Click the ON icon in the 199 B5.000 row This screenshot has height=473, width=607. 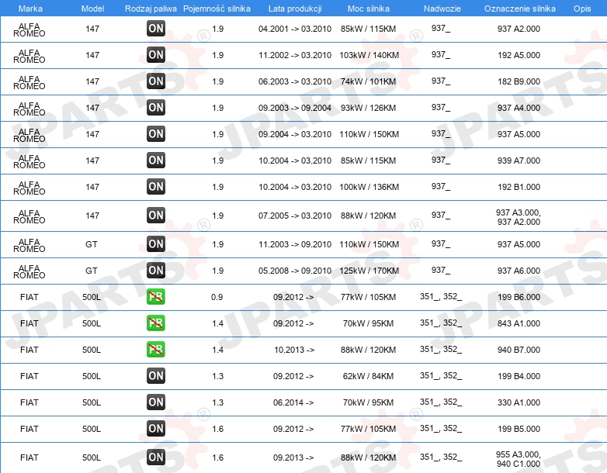point(156,429)
